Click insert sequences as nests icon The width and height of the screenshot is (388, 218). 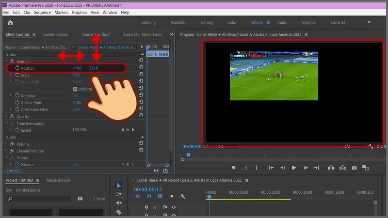(138, 197)
